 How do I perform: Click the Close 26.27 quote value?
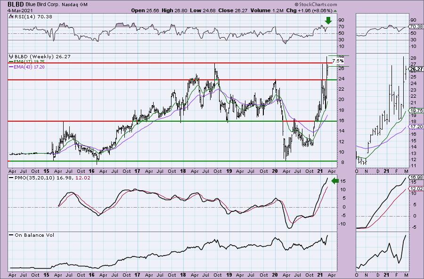point(233,10)
